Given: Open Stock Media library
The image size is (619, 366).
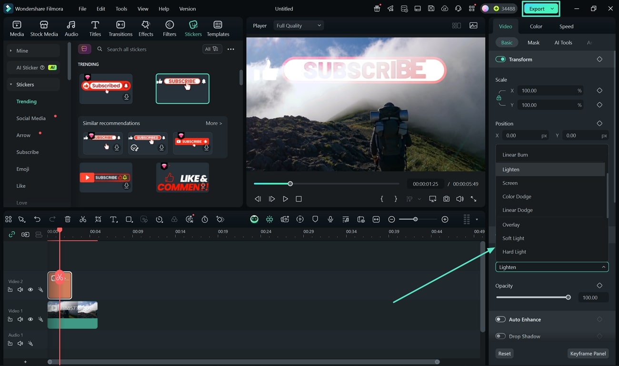Looking at the screenshot, I should pos(44,29).
